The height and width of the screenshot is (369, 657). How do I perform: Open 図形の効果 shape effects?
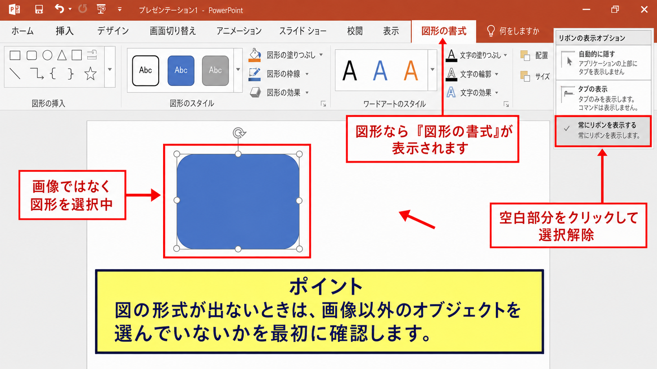[x=279, y=93]
